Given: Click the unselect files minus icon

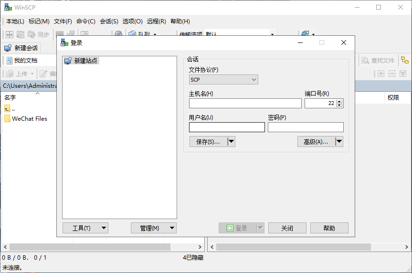Looking at the screenshot, I should tap(392, 73).
